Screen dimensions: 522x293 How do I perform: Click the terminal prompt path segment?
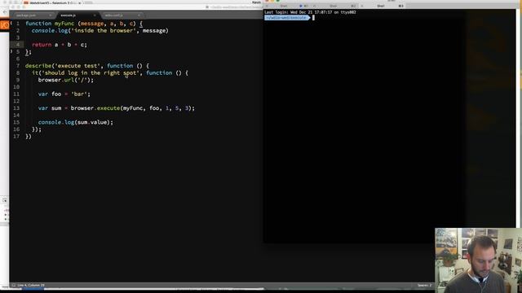[x=287, y=18]
